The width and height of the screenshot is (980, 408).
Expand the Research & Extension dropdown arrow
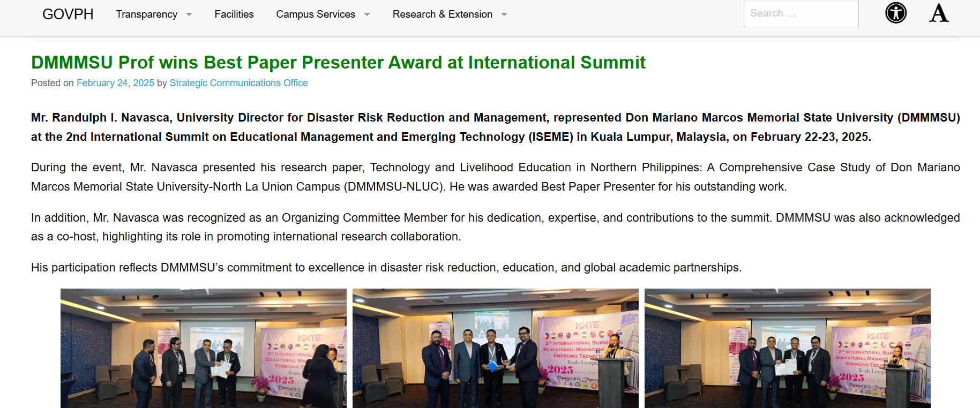(504, 14)
